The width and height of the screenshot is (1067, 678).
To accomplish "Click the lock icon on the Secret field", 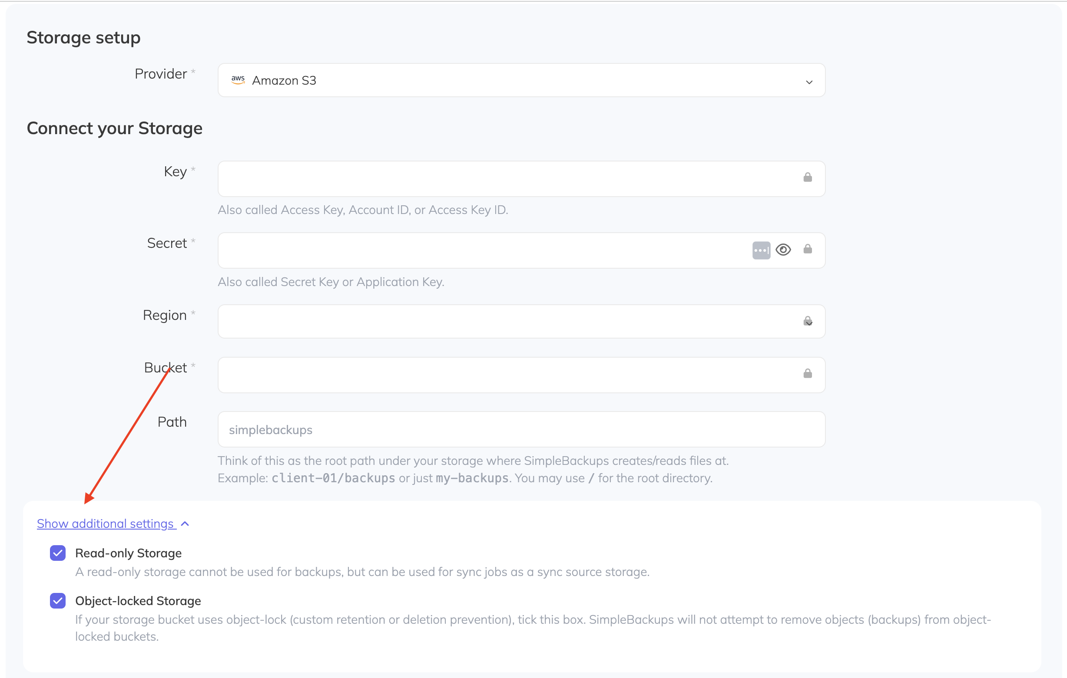I will point(808,249).
